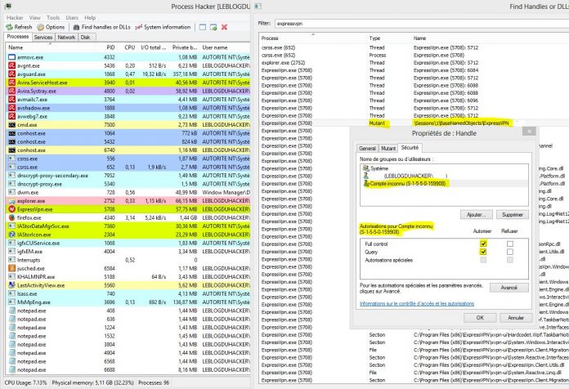
Task: Click the Système group icon
Action: click(x=365, y=168)
